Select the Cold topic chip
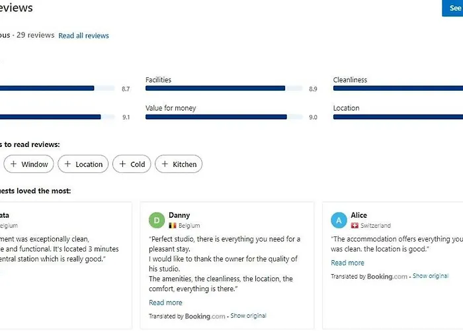Screen dimensions: 463x331 coord(132,164)
